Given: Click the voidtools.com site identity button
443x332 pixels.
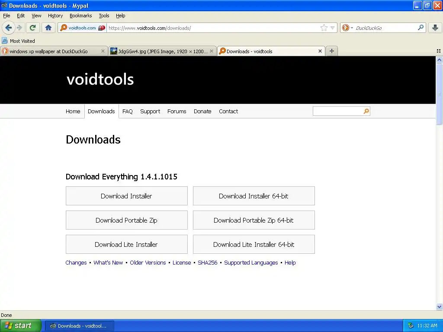Looking at the screenshot, I should (x=82, y=28).
